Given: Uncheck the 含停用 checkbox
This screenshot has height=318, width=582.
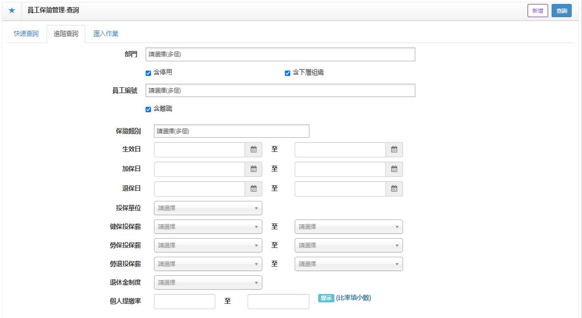Looking at the screenshot, I should pos(148,73).
